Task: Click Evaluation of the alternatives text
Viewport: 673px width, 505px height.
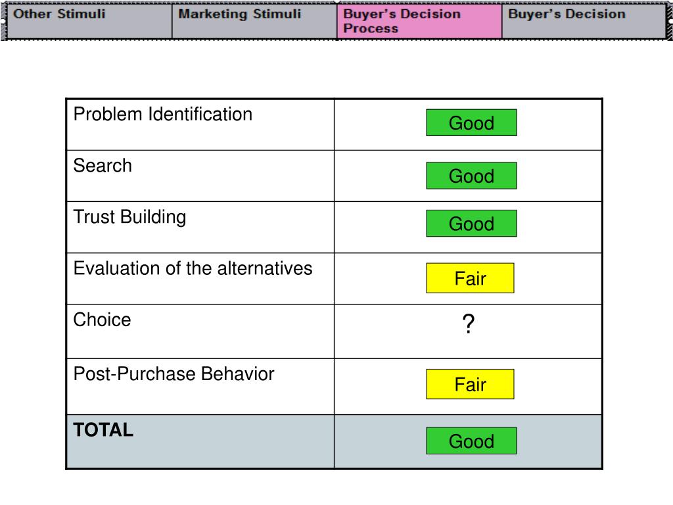Action: pos(193,268)
